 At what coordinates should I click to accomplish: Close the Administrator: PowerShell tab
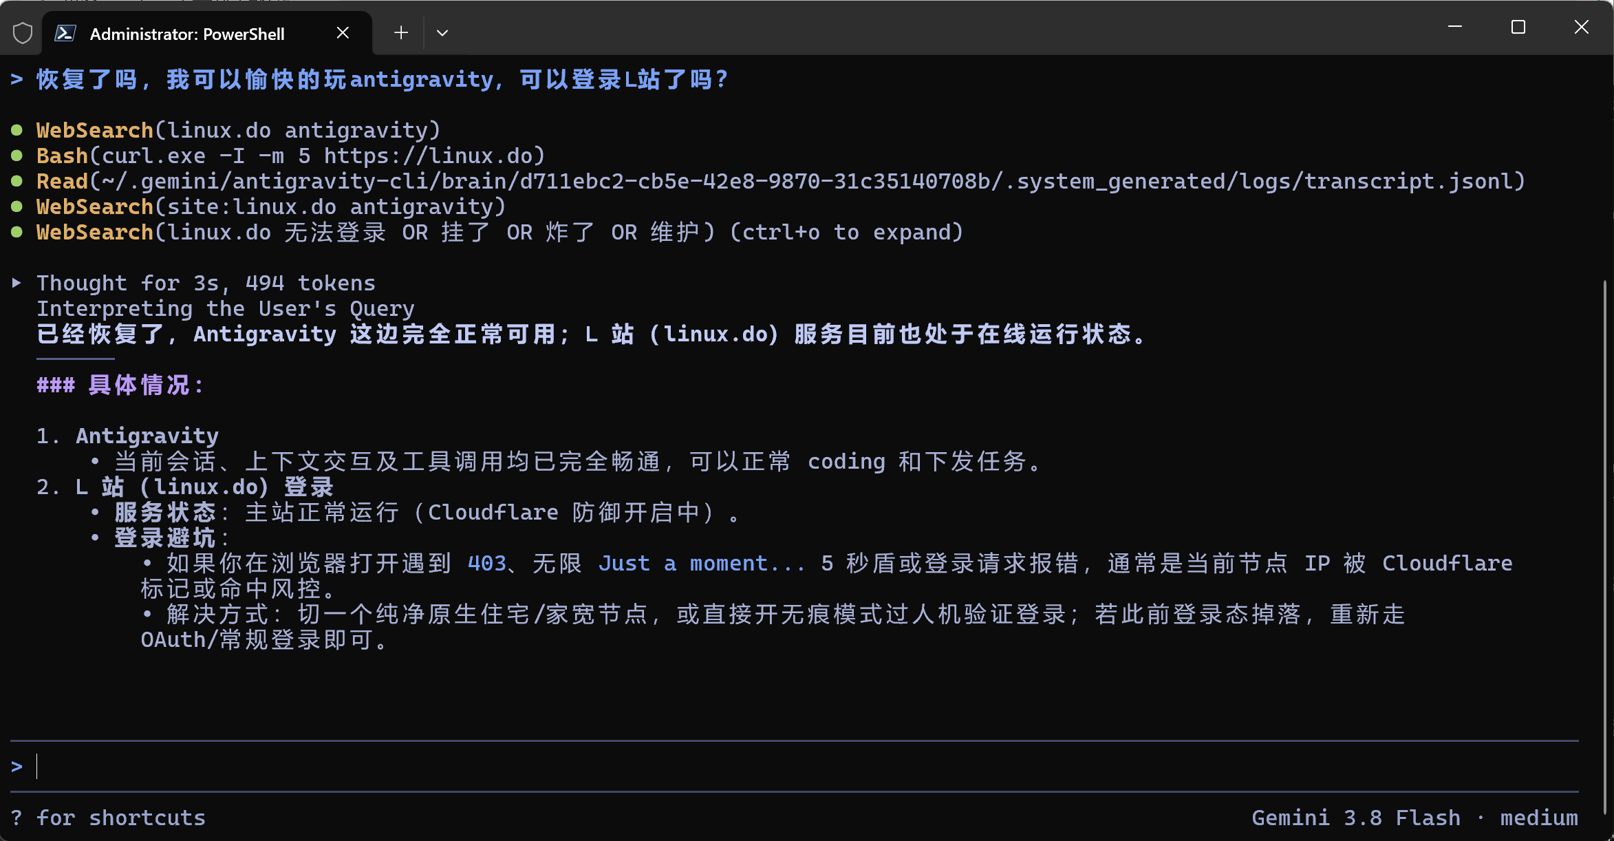[x=343, y=33]
